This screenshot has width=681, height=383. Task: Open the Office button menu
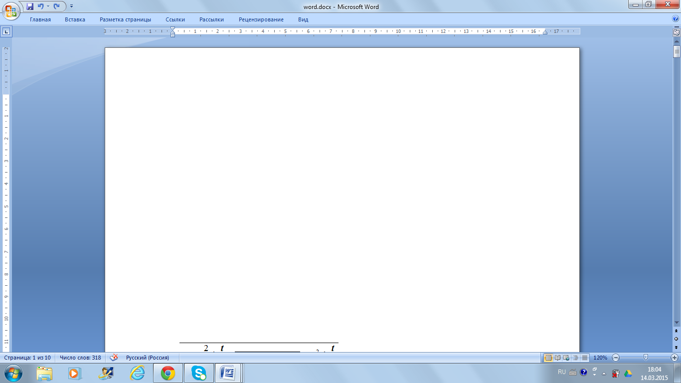coord(11,10)
